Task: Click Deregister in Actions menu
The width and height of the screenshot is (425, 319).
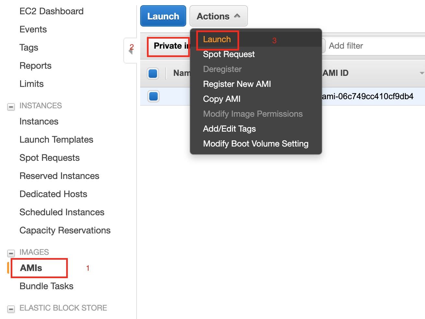Action: tap(222, 69)
